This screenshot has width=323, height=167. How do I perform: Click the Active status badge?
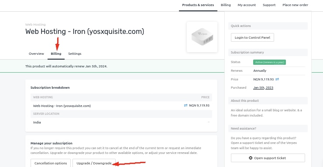269,62
